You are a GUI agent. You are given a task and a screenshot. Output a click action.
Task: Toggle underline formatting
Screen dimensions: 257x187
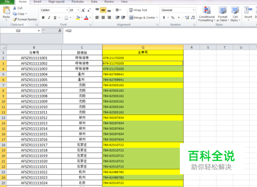[x=55, y=18]
